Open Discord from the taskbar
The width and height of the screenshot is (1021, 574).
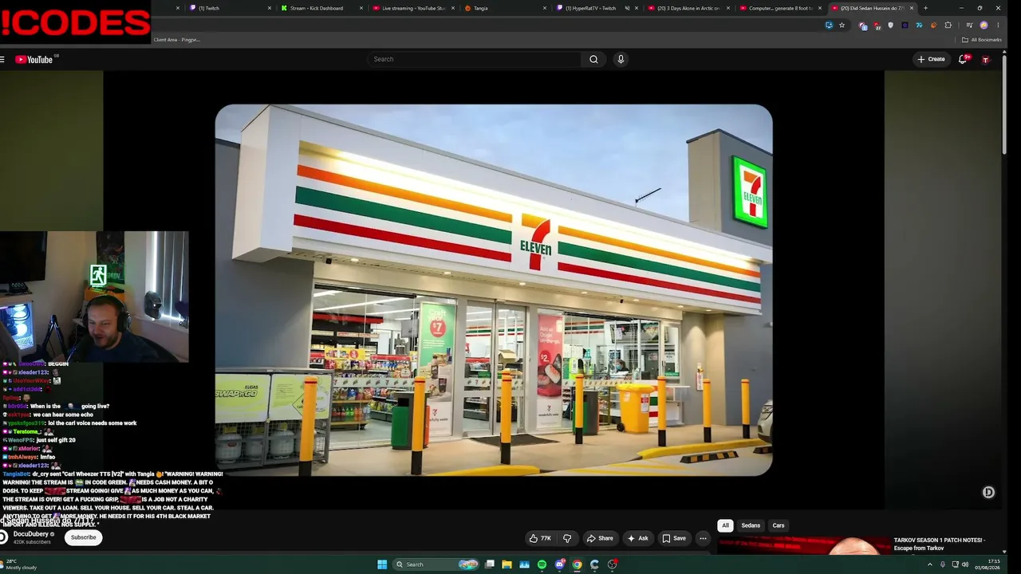pyautogui.click(x=560, y=564)
